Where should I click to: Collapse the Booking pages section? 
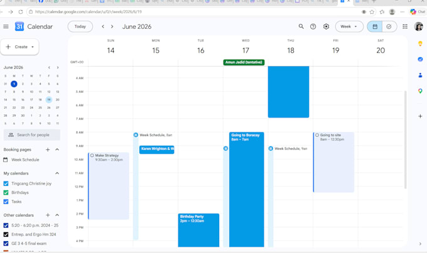coord(57,149)
